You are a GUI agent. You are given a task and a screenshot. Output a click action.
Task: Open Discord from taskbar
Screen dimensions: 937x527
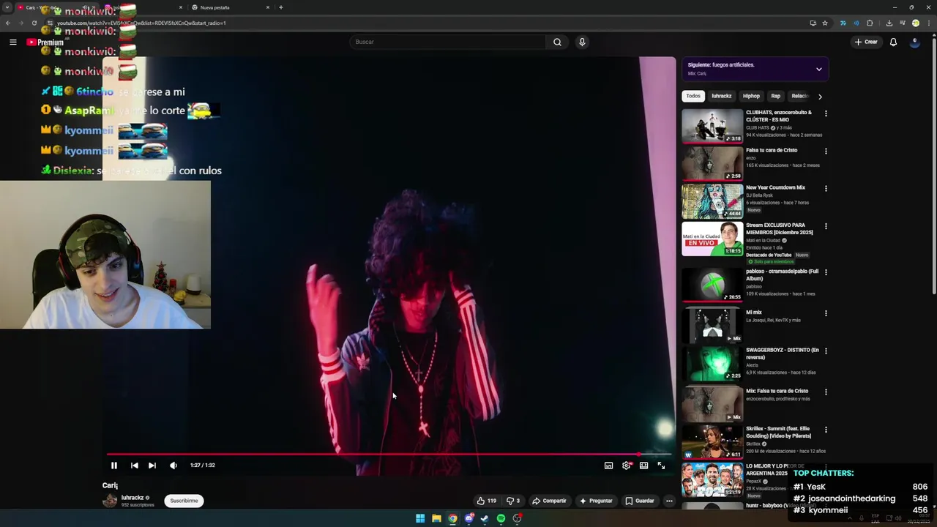(468, 518)
